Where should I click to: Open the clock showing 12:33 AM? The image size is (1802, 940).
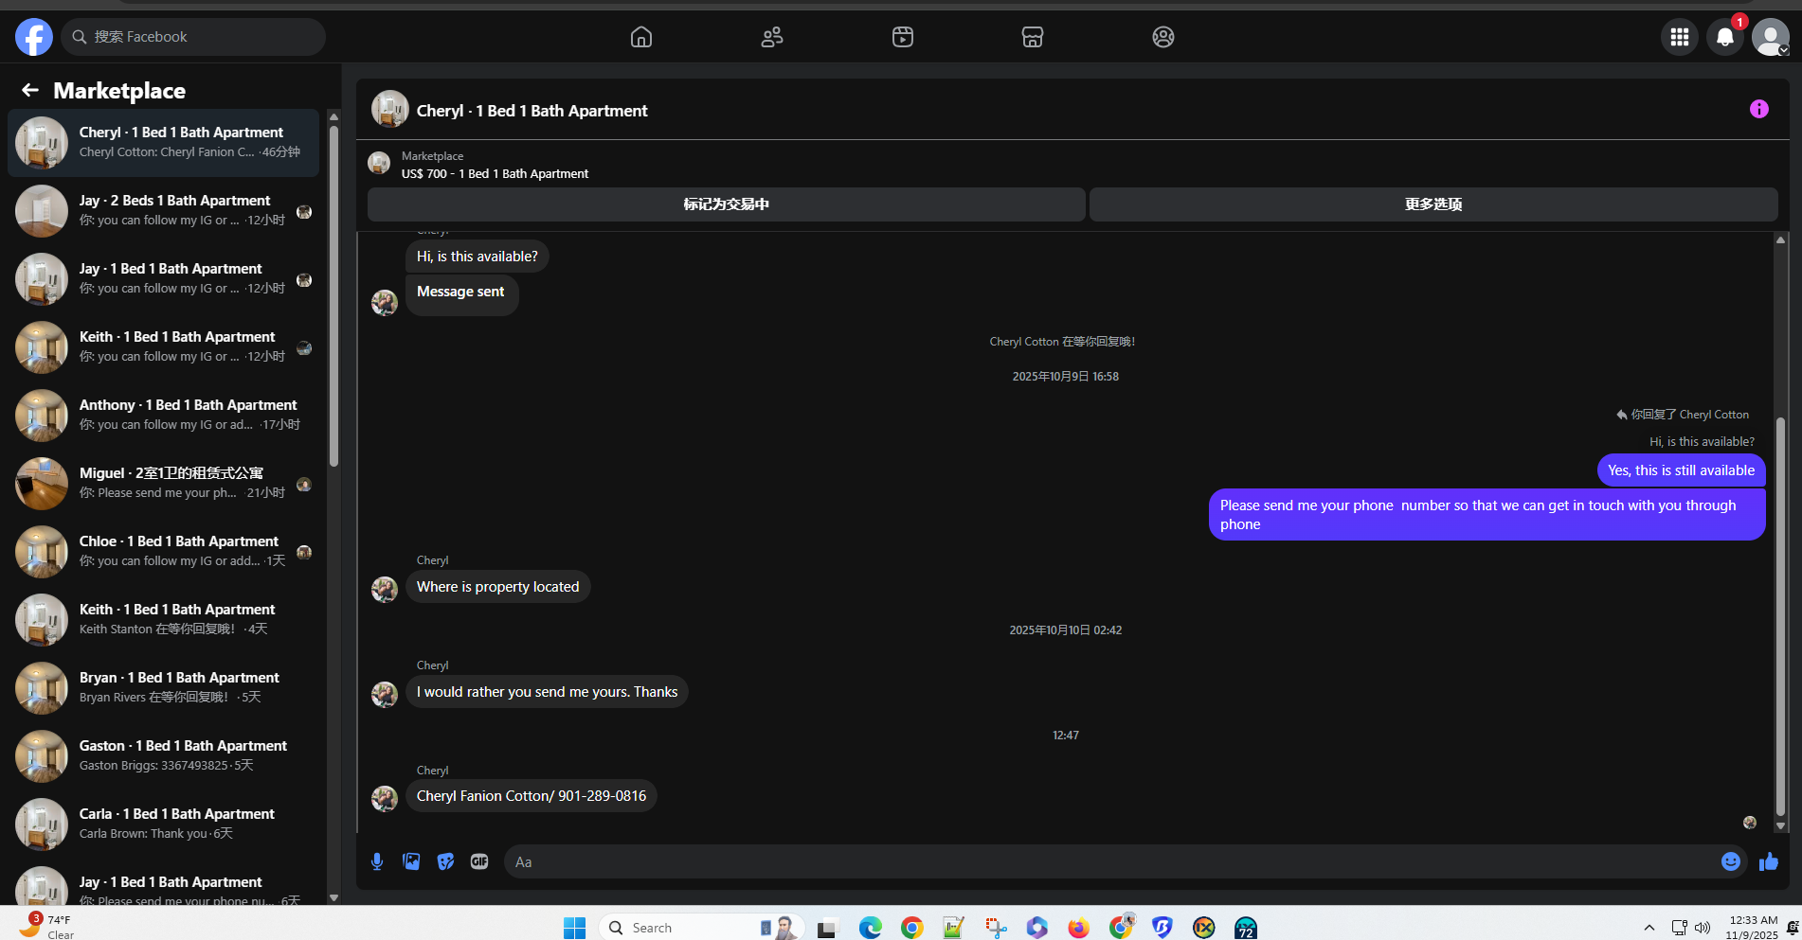click(1753, 927)
